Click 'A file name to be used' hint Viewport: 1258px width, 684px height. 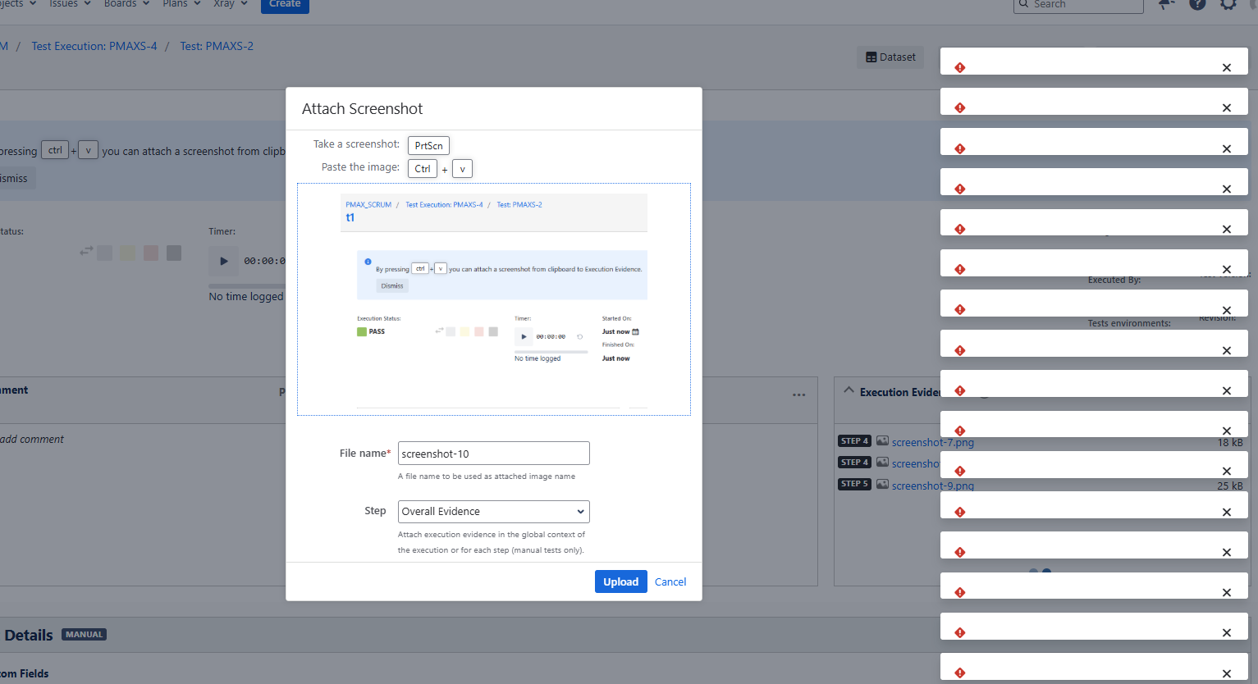pos(487,477)
